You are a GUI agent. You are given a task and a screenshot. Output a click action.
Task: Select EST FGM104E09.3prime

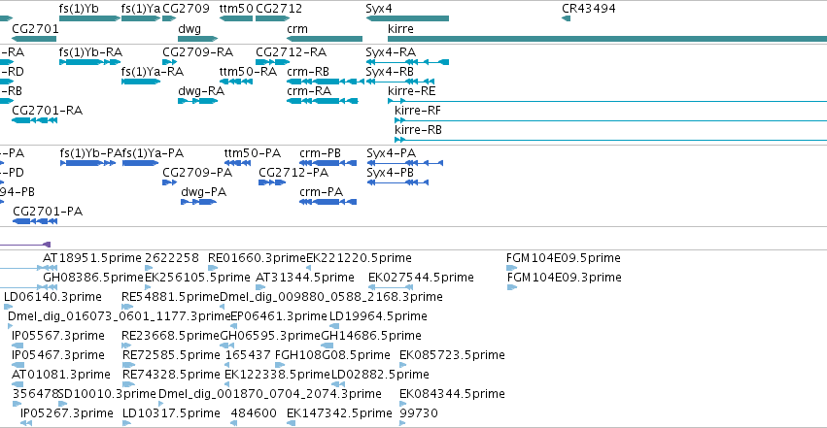512,287
